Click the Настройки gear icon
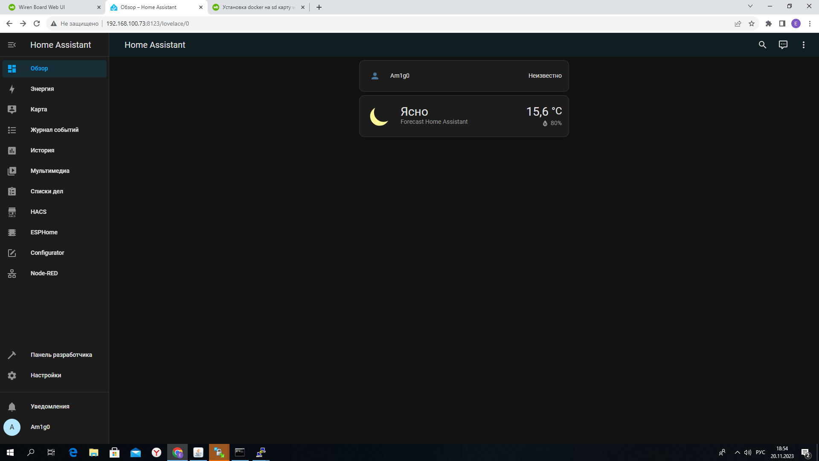 (x=12, y=375)
